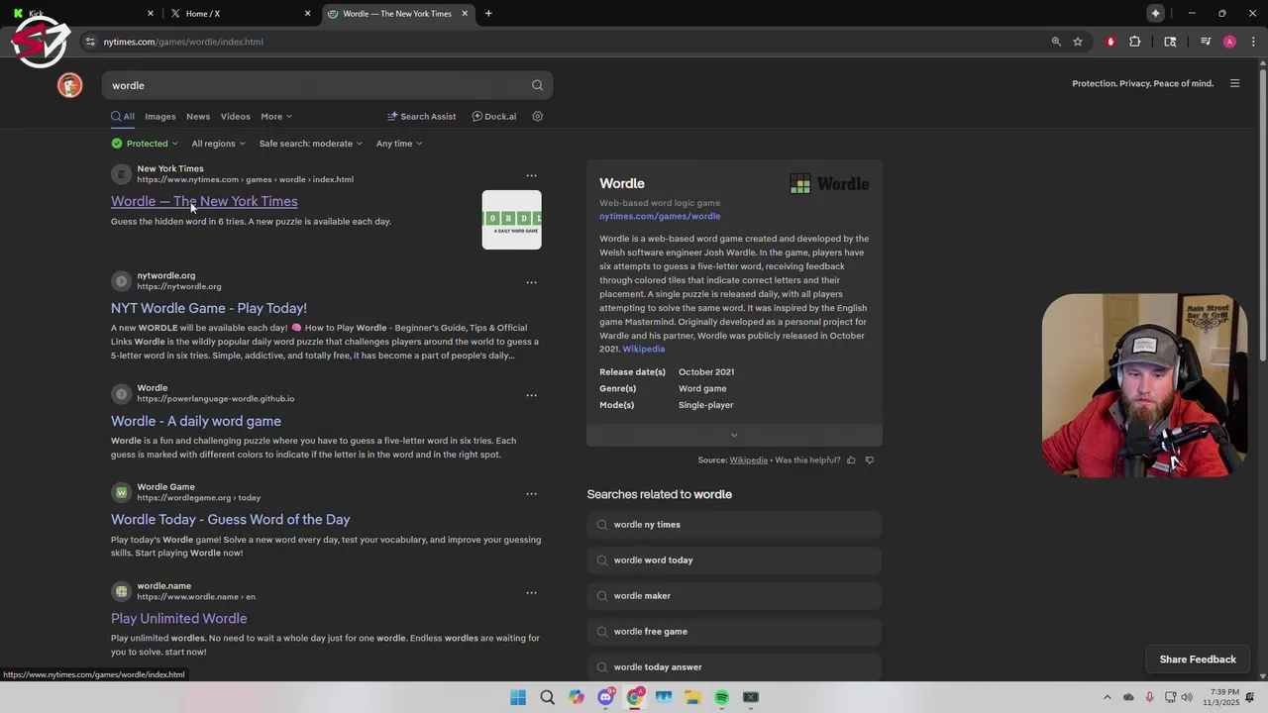Click the Gemini sparkle icon in the title bar
This screenshot has width=1268, height=713.
pos(1155,13)
